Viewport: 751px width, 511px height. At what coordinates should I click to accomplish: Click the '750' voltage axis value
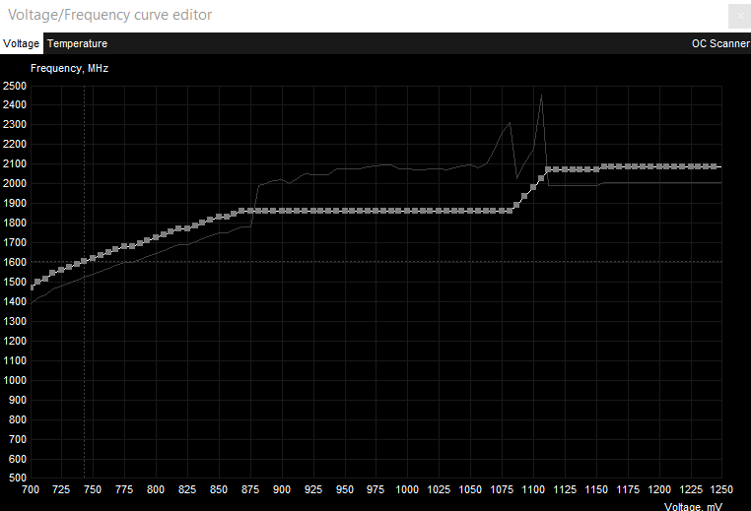click(93, 489)
